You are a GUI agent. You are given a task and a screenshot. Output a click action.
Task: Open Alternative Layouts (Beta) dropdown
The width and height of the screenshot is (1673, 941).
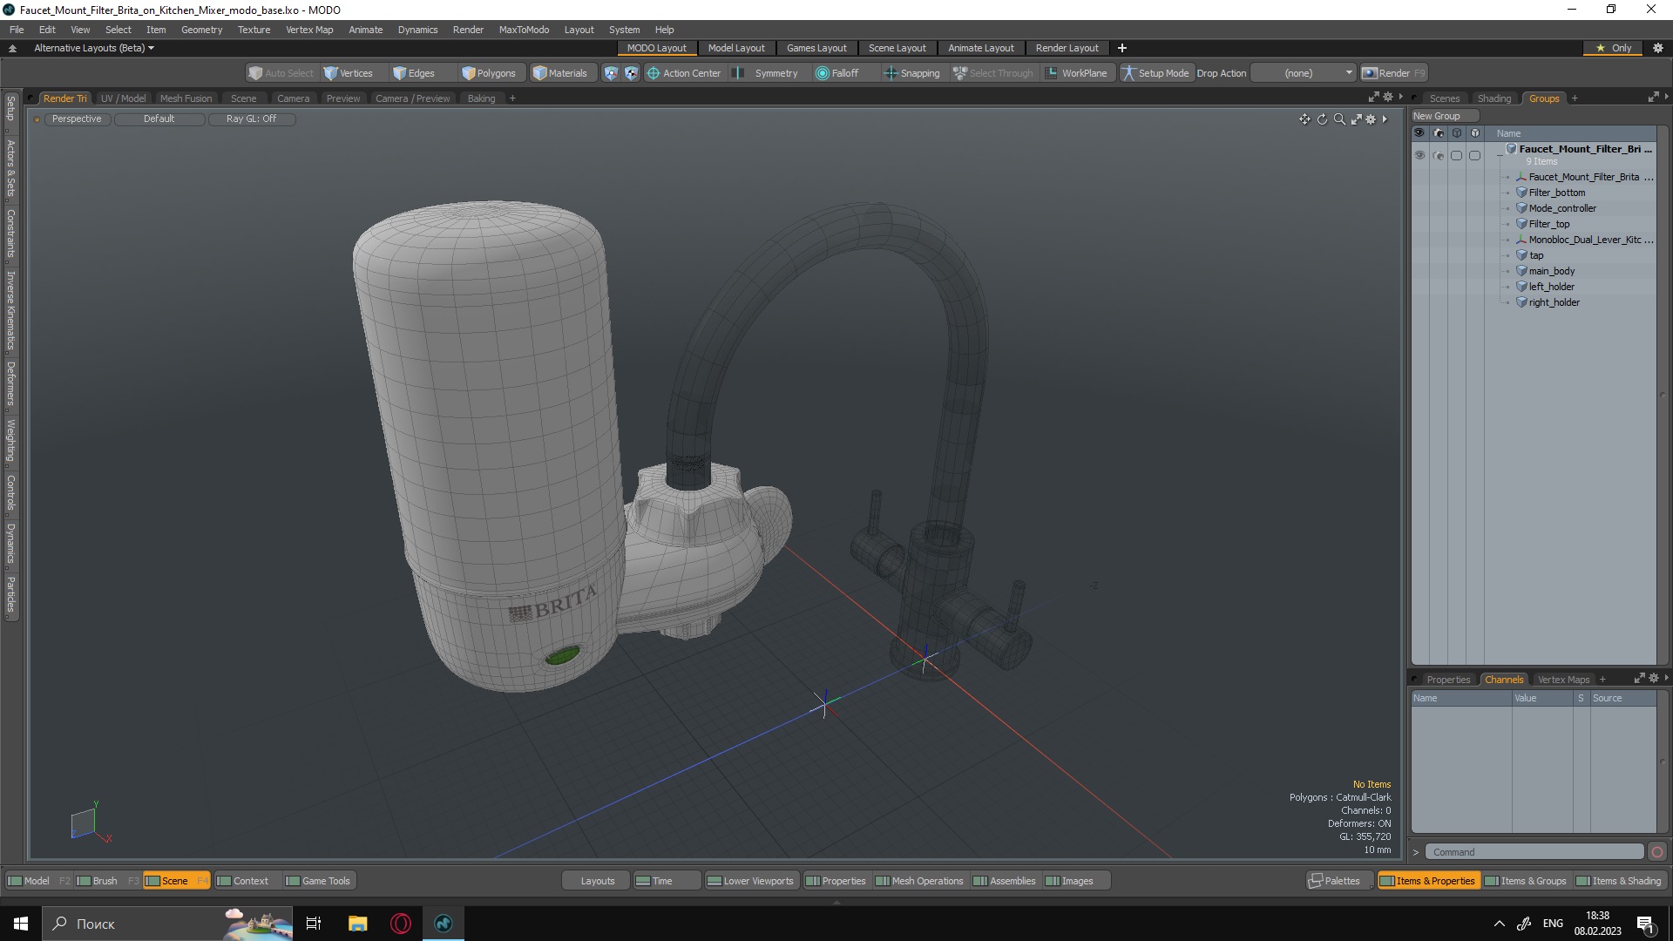coord(93,48)
